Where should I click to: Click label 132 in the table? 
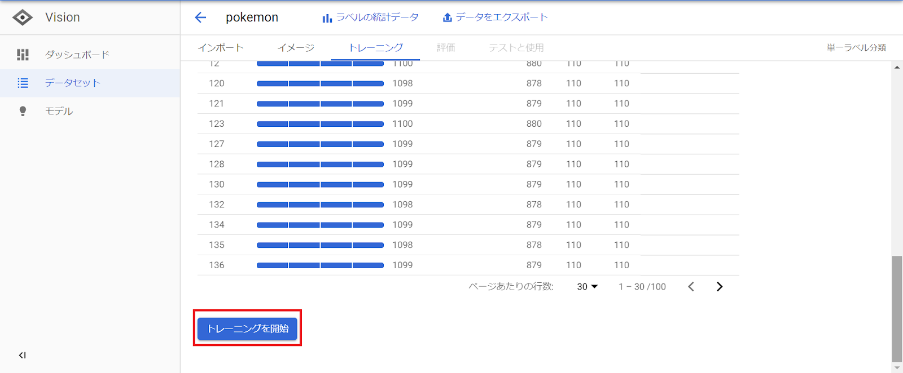tap(217, 205)
